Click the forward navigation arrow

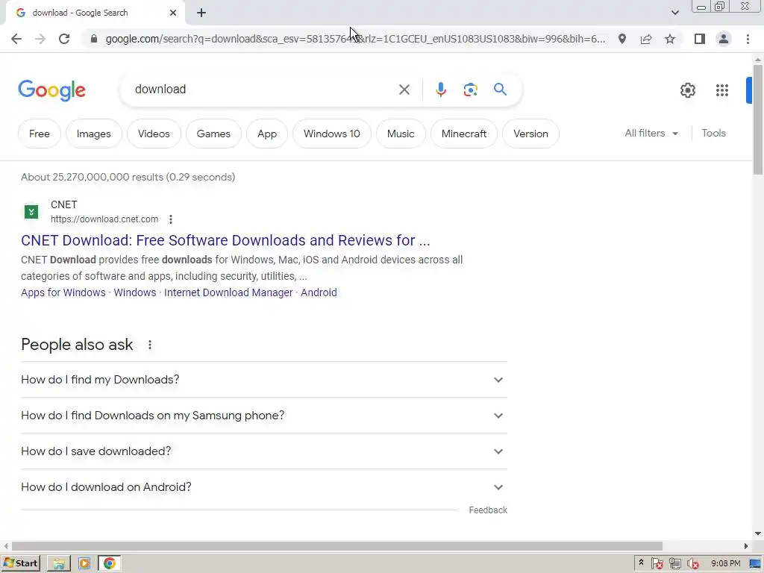(40, 39)
